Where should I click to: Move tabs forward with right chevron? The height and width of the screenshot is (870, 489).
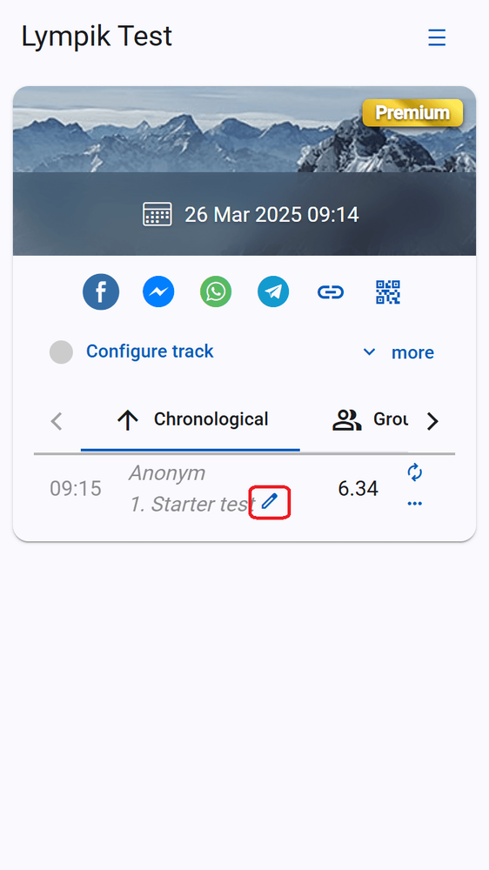click(x=432, y=422)
